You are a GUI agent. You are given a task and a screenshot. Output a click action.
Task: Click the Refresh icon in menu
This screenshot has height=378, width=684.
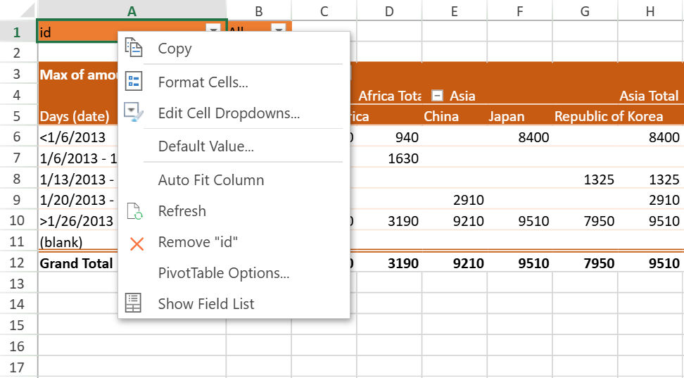134,211
